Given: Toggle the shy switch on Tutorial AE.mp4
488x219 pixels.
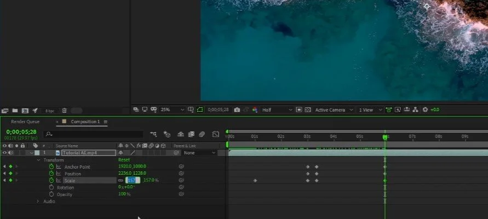Looking at the screenshot, I should [x=120, y=153].
